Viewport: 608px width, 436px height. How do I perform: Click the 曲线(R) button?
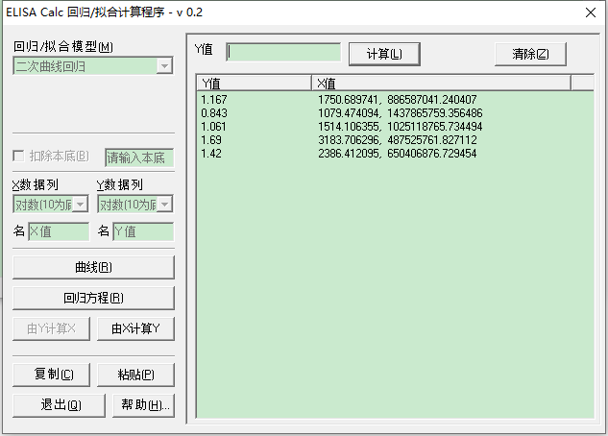point(93,267)
